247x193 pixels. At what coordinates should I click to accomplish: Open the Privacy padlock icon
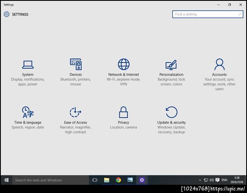click(123, 112)
